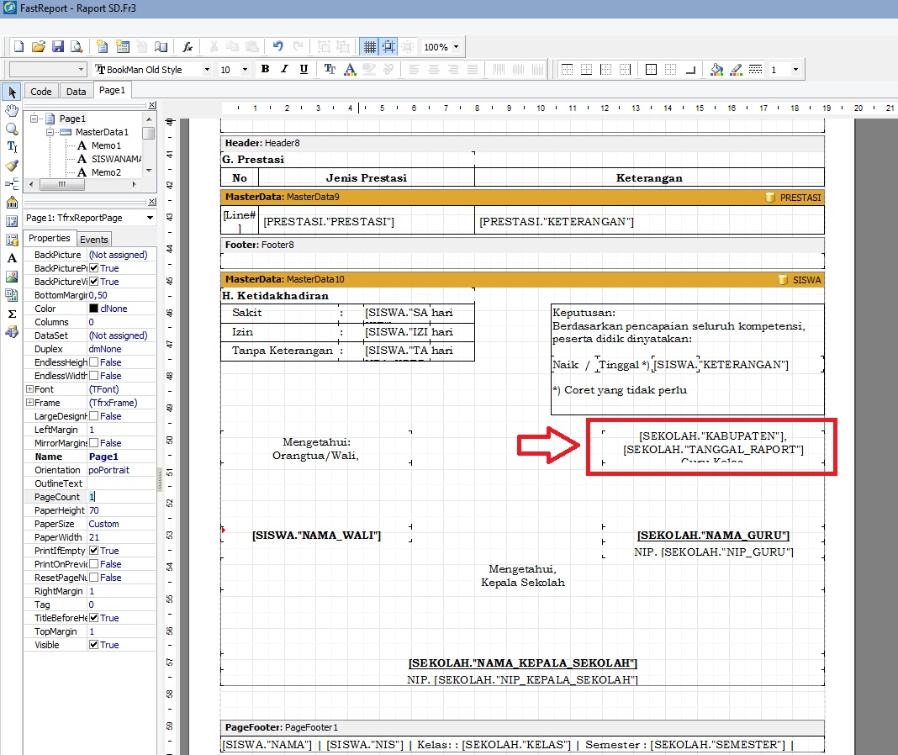The image size is (898, 755).
Task: Pick the Zoom magnifier tool
Action: point(12,129)
